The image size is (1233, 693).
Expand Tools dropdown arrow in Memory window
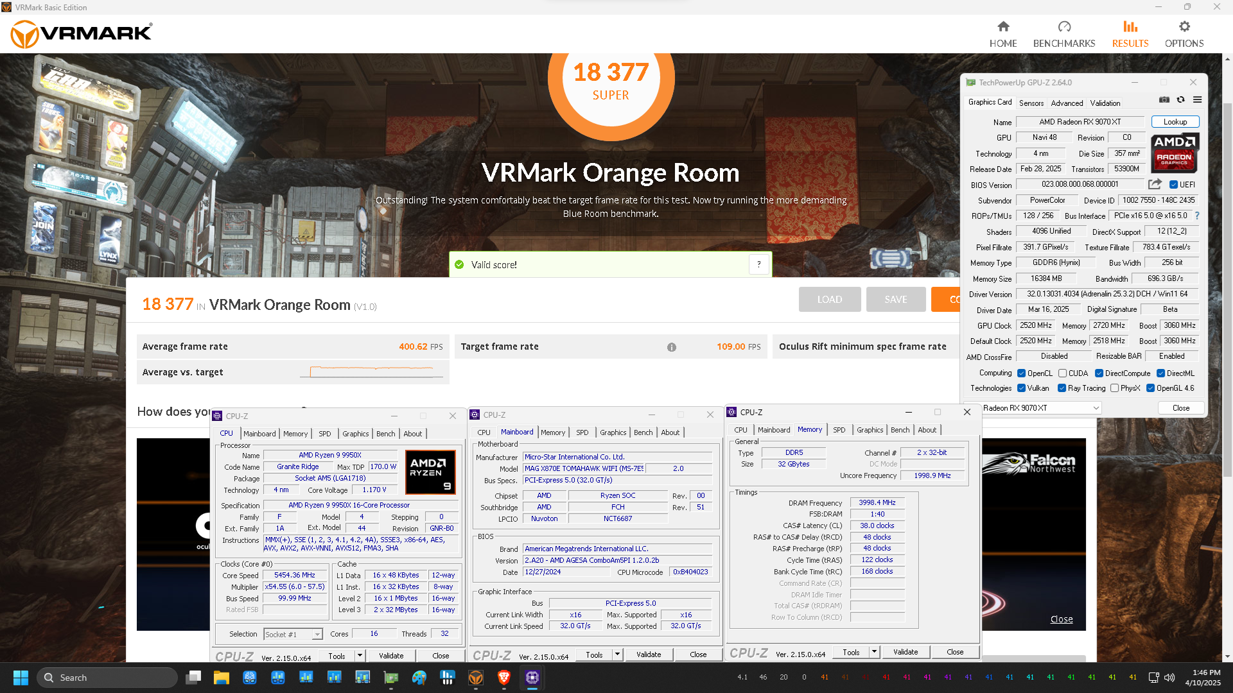point(874,652)
